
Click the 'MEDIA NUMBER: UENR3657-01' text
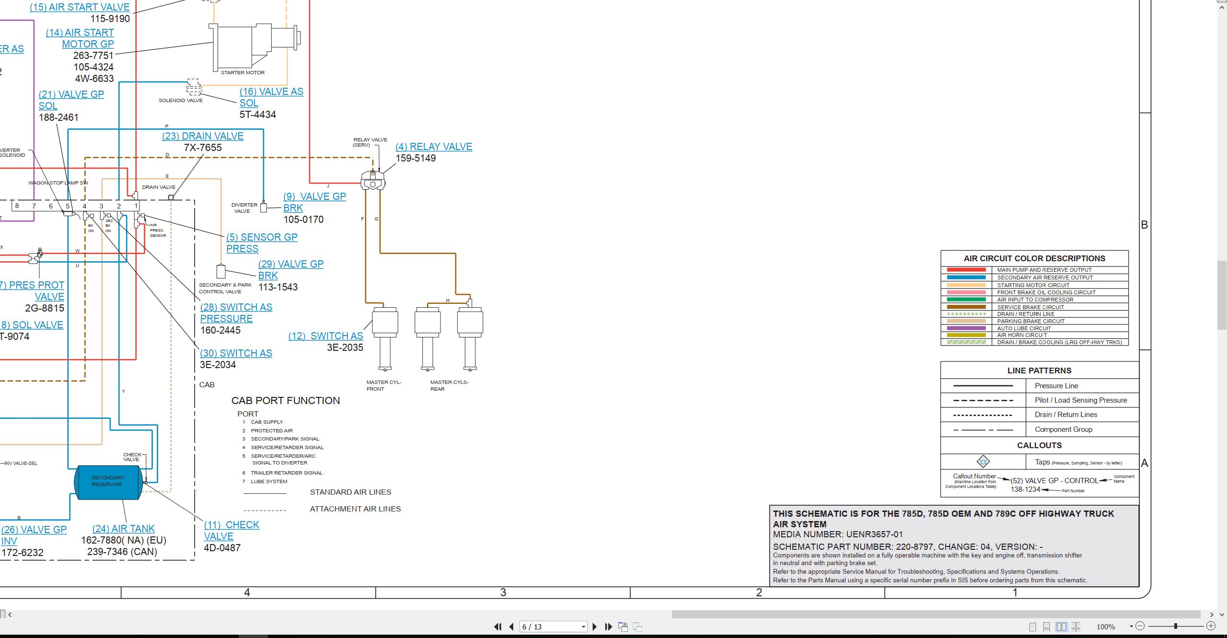tap(838, 534)
